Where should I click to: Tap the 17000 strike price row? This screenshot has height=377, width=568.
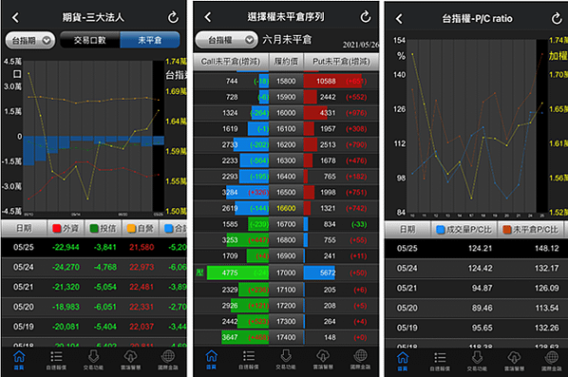286,273
